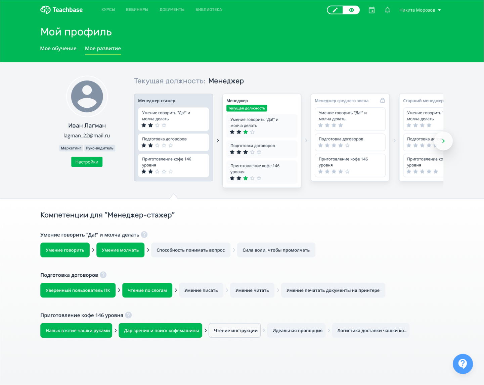Viewport: 484px width, 385px height.
Task: Click the arrow between 'Менеджер-стажер' and 'Менеджер'
Action: point(218,141)
